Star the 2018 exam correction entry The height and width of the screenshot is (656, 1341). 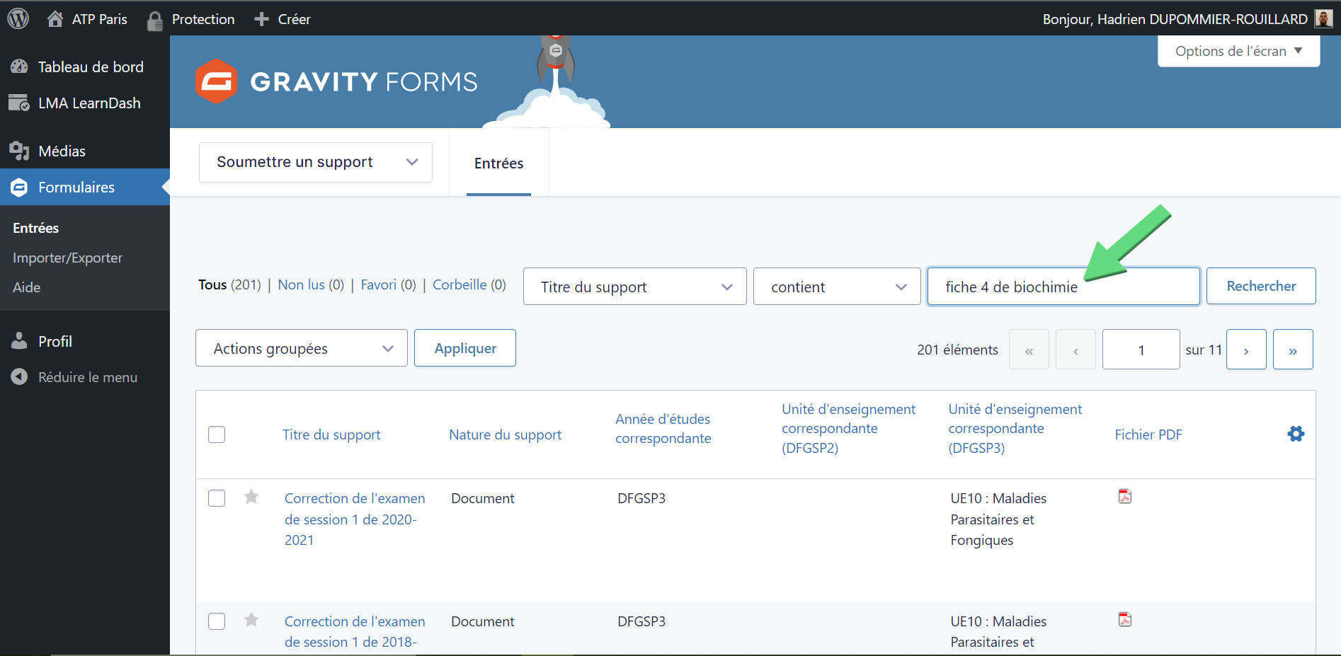click(x=251, y=620)
